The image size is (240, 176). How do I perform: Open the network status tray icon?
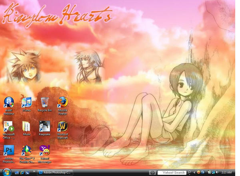tap(209, 172)
